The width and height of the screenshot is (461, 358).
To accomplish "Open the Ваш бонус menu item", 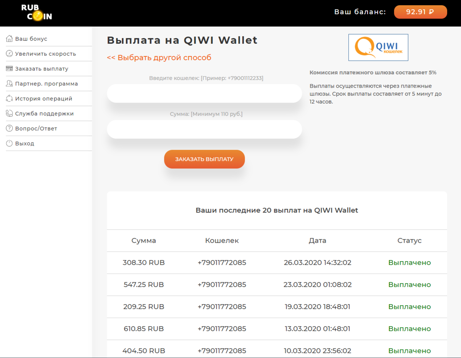I will click(x=31, y=39).
